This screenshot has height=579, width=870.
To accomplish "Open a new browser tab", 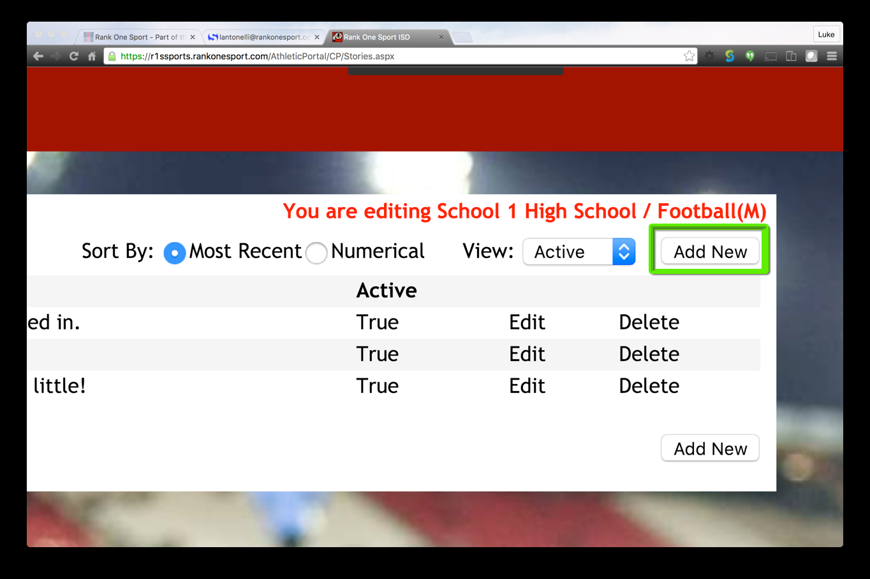I will (x=462, y=37).
